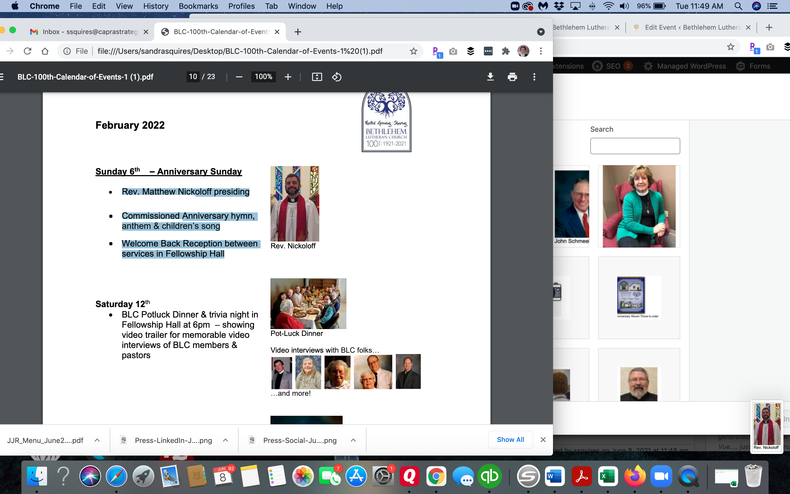Image resolution: width=790 pixels, height=494 pixels.
Task: Close the downloads bar
Action: click(543, 440)
